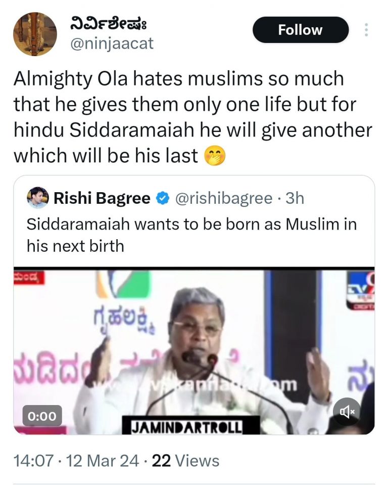Open quoted tweet text about Siddaramaiah
Viewport: 388px width, 485px height.
pyautogui.click(x=191, y=235)
